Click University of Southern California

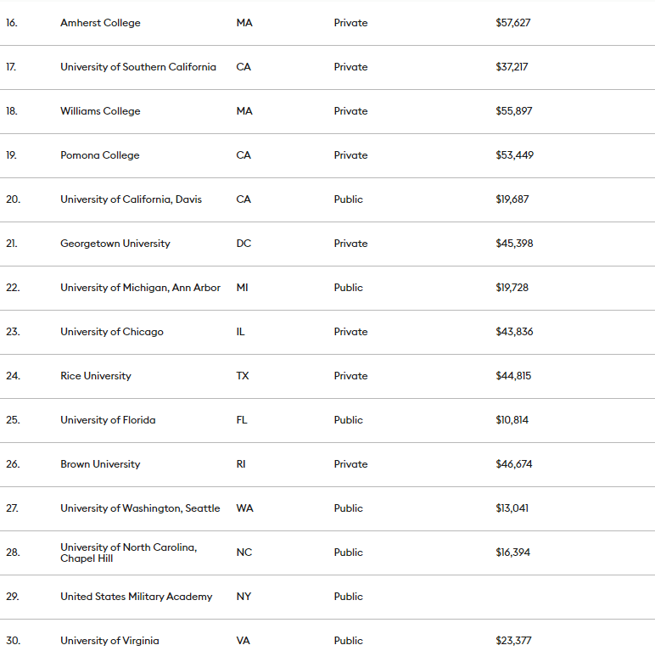pyautogui.click(x=137, y=67)
